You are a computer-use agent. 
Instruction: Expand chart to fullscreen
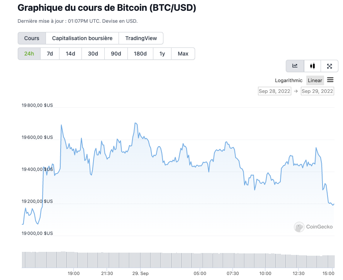pos(329,66)
